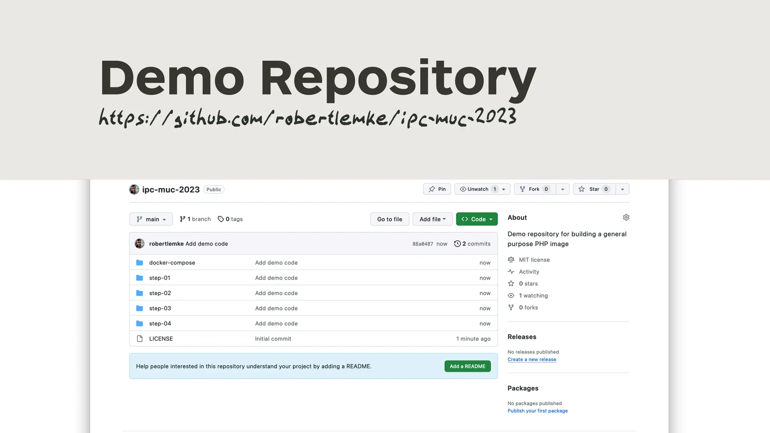Open Add demo code commit in docker-compose row
770x433 pixels.
coord(276,263)
